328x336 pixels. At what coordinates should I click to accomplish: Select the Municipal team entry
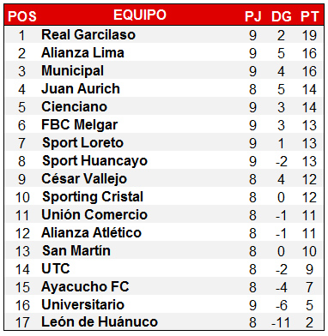(72, 71)
